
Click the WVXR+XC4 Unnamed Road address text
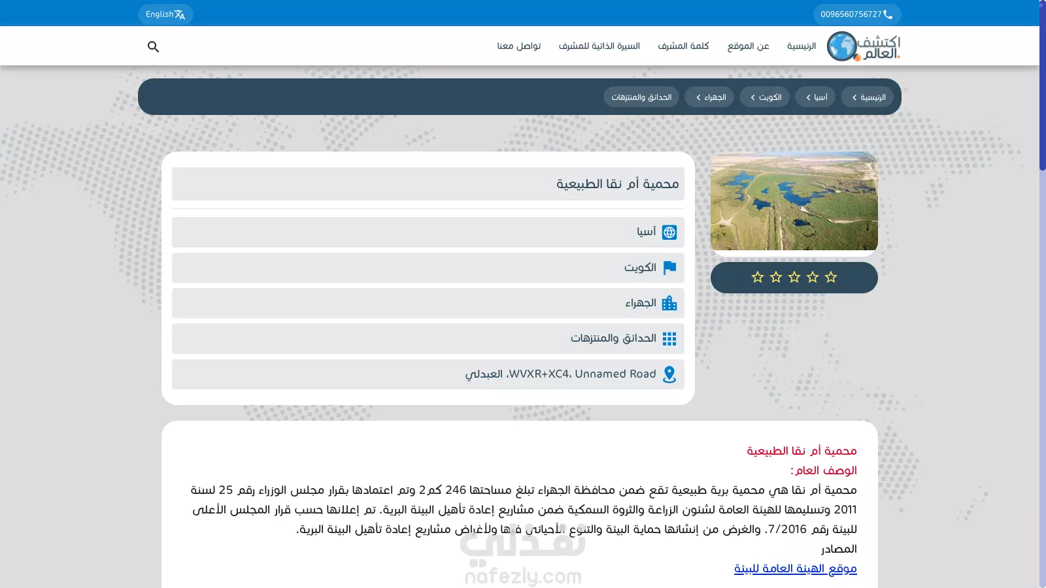pos(560,374)
